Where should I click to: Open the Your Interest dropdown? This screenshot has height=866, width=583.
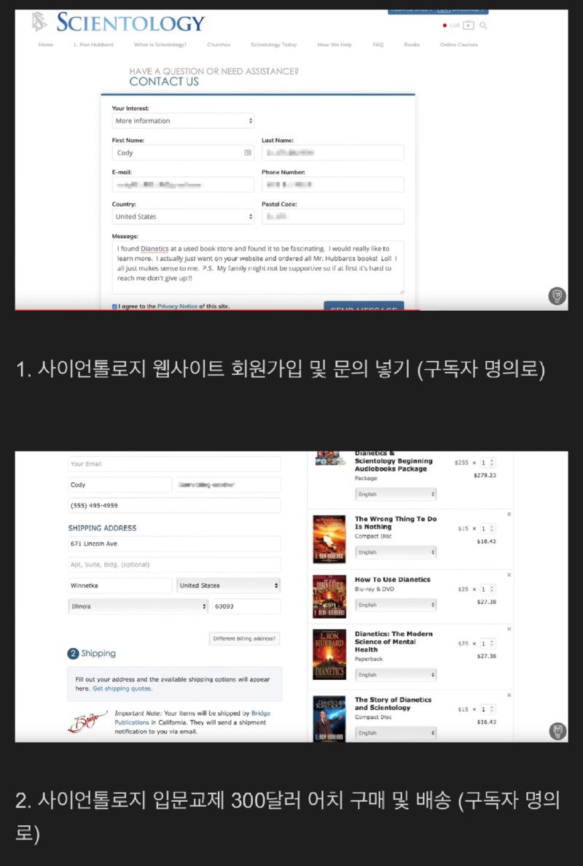coord(183,121)
